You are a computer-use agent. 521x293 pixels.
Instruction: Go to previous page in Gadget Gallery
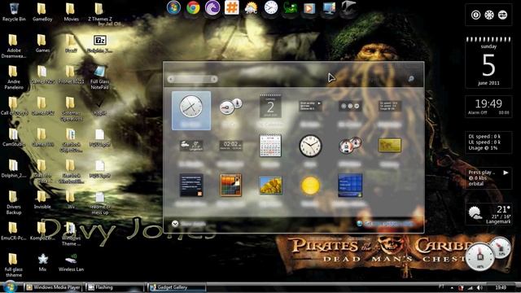(171, 79)
